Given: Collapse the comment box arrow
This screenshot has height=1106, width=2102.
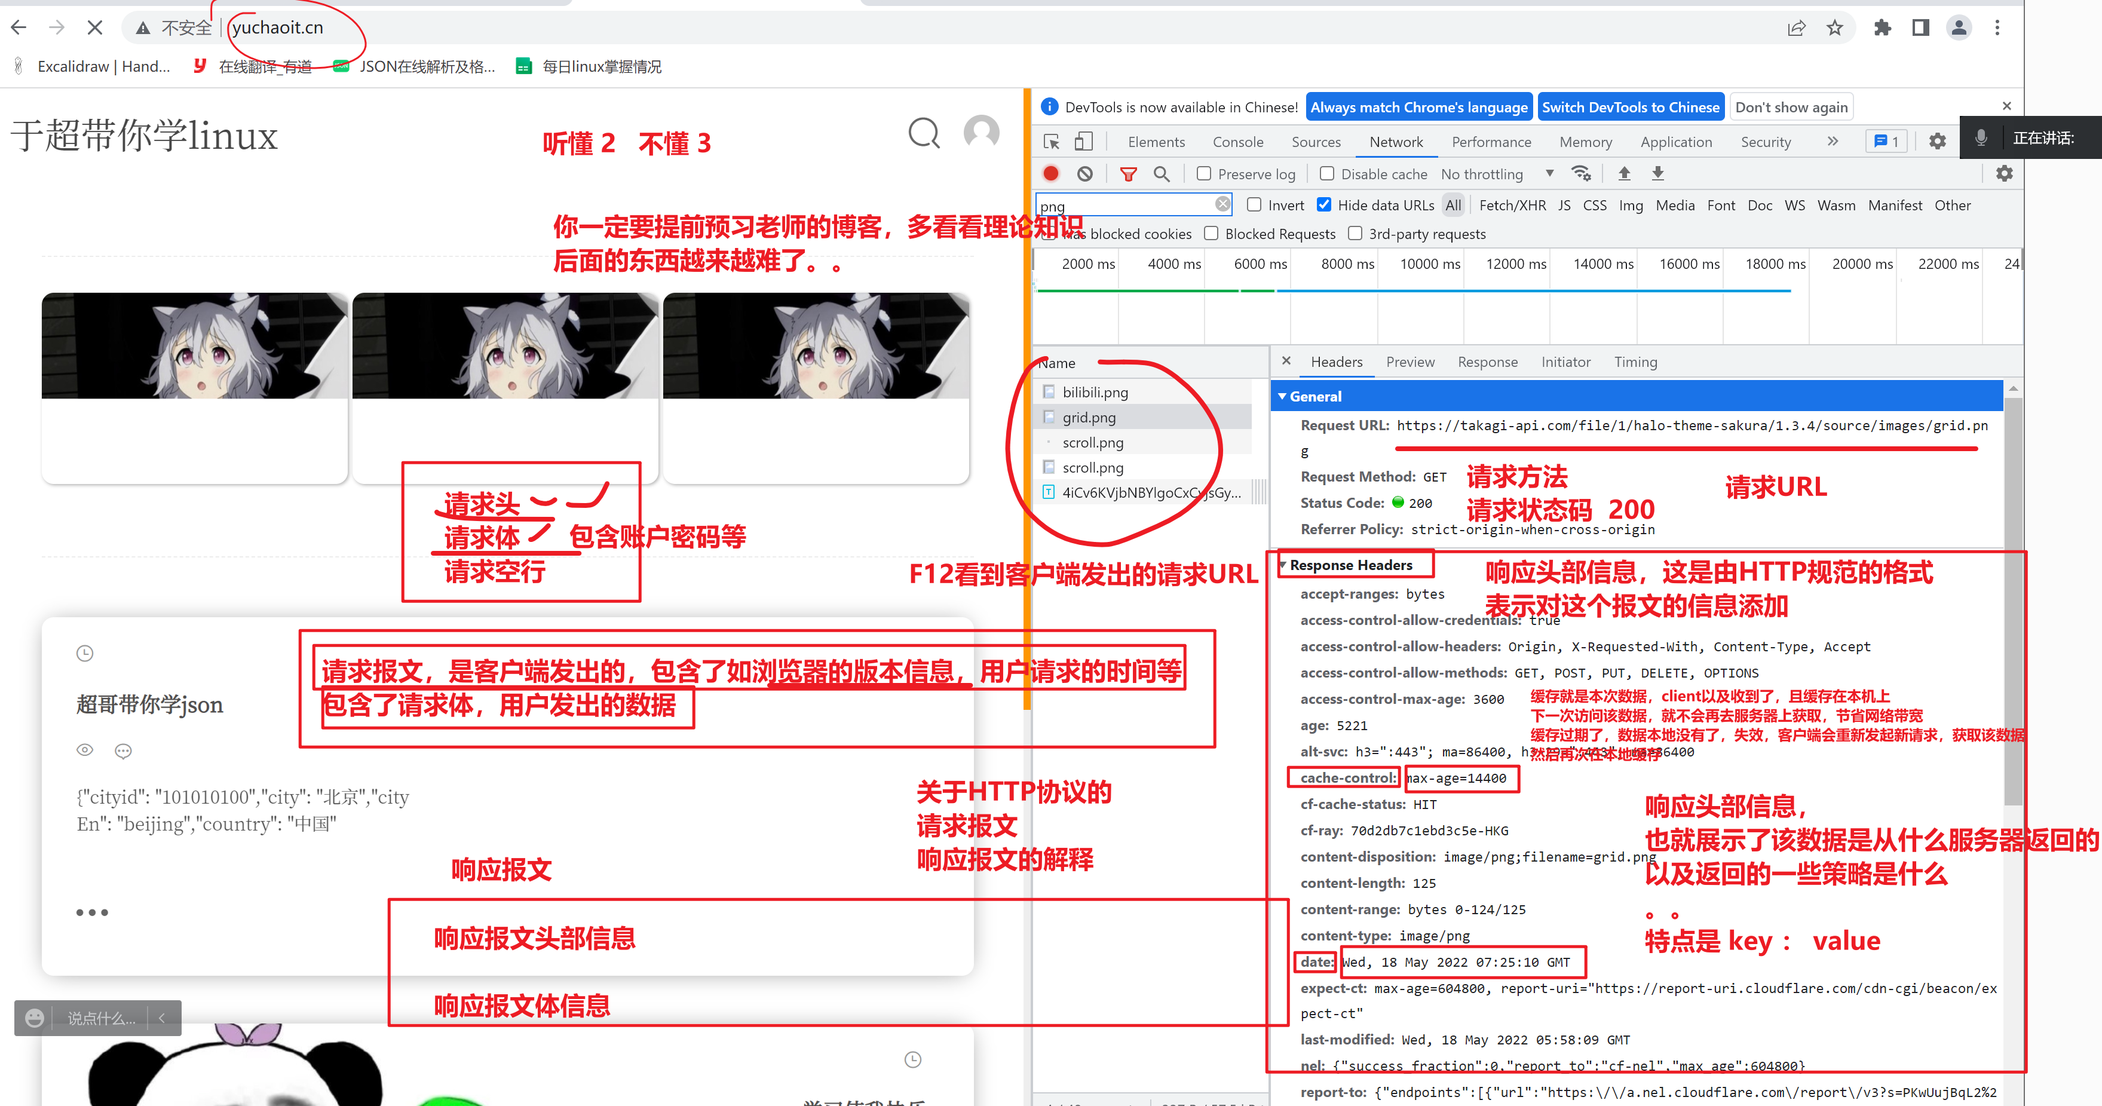Looking at the screenshot, I should click(x=163, y=1018).
